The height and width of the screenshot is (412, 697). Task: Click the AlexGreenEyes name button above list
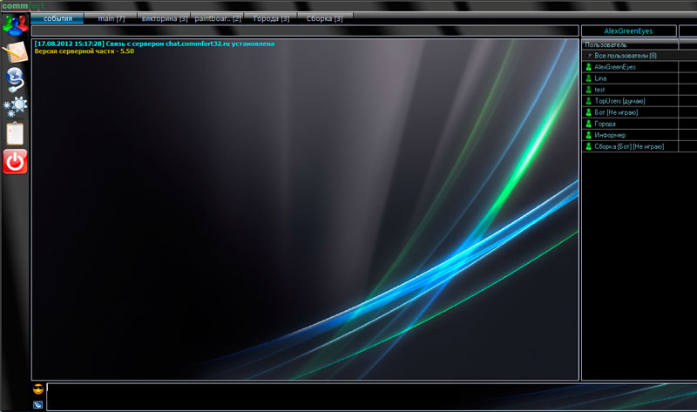tap(628, 31)
